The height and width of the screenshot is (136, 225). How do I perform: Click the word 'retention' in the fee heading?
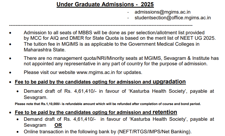[x=165, y=112]
